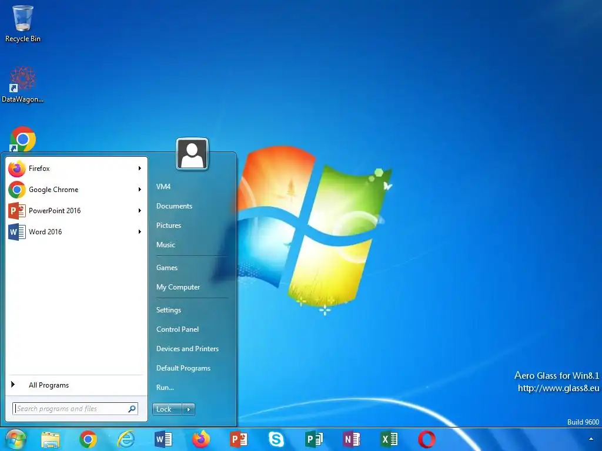This screenshot has height=451, width=602.
Task: Expand the All Programs arrow
Action: click(x=13, y=384)
